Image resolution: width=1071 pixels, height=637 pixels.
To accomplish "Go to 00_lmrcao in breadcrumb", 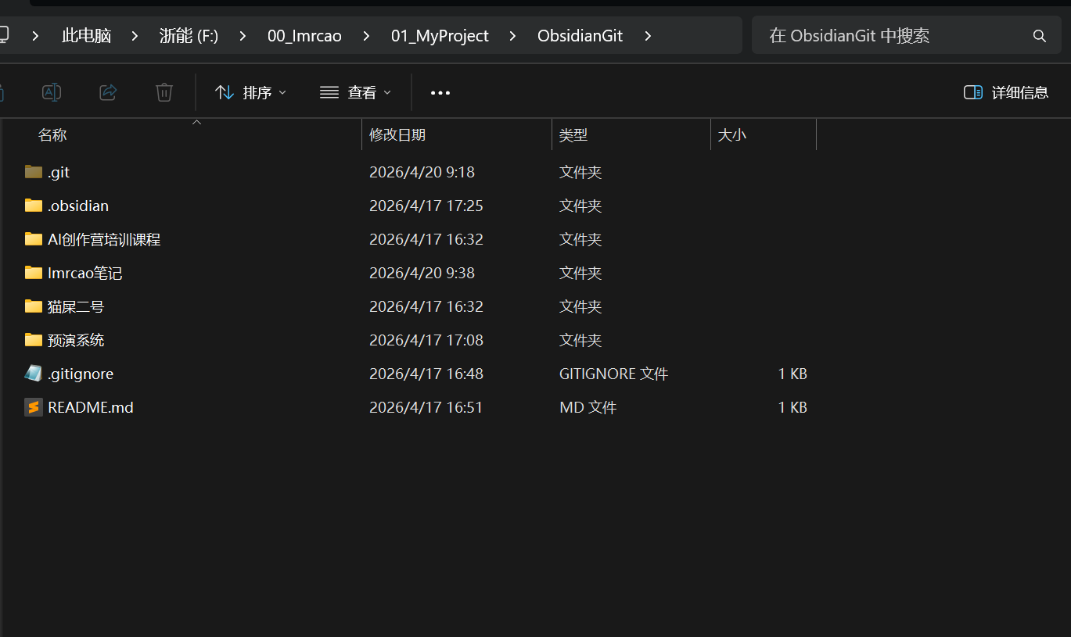I will (x=304, y=36).
